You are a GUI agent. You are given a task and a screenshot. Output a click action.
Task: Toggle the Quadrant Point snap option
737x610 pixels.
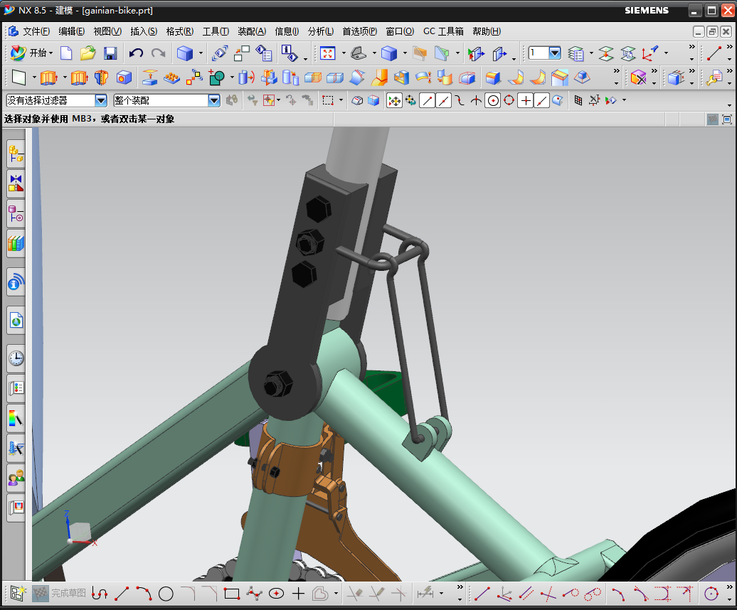point(509,100)
